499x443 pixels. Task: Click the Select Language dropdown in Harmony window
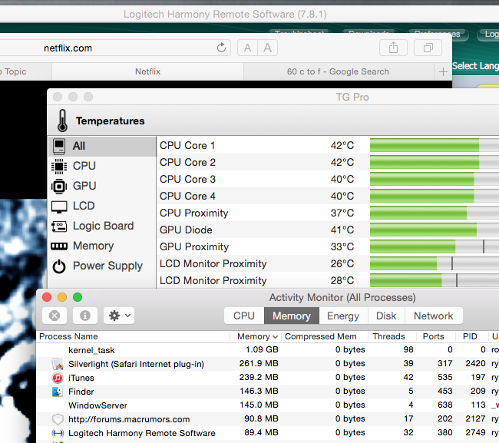pyautogui.click(x=475, y=66)
